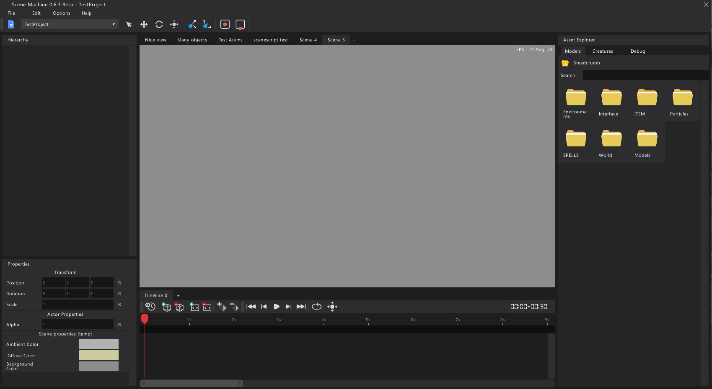
Task: Add a new timeline with plus
Action: click(x=179, y=296)
